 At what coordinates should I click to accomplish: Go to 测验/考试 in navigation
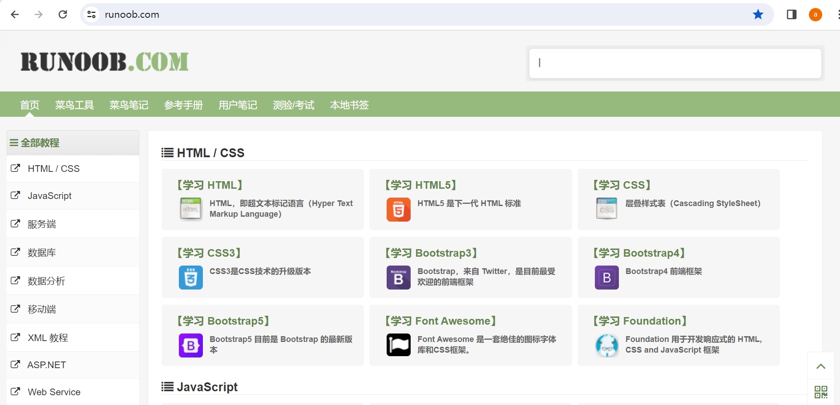[x=293, y=105]
